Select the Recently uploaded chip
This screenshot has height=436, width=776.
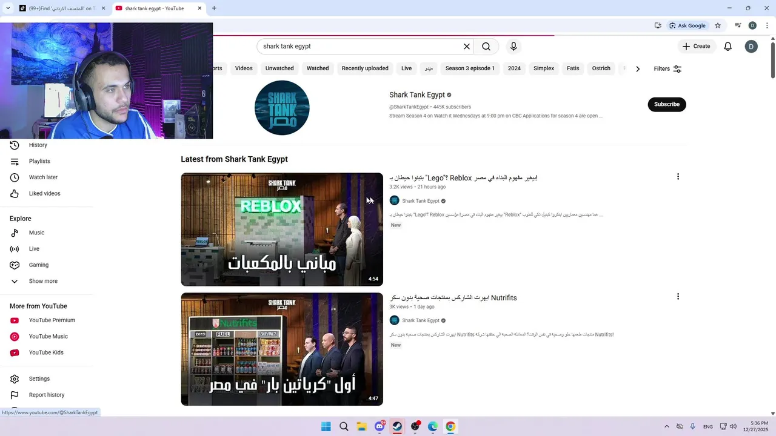(x=365, y=68)
